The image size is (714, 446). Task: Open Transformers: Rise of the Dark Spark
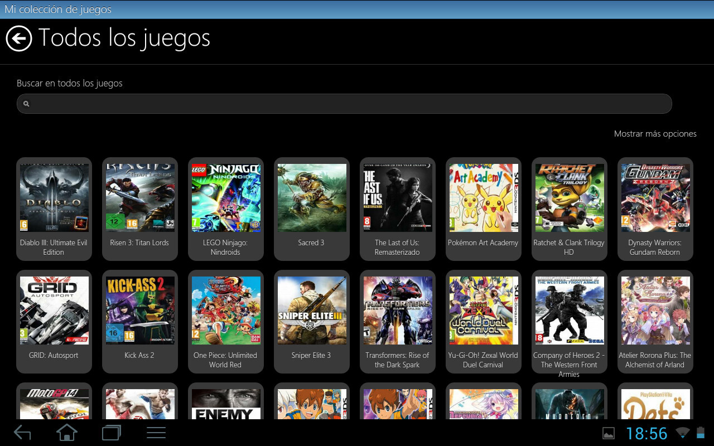pos(398,311)
